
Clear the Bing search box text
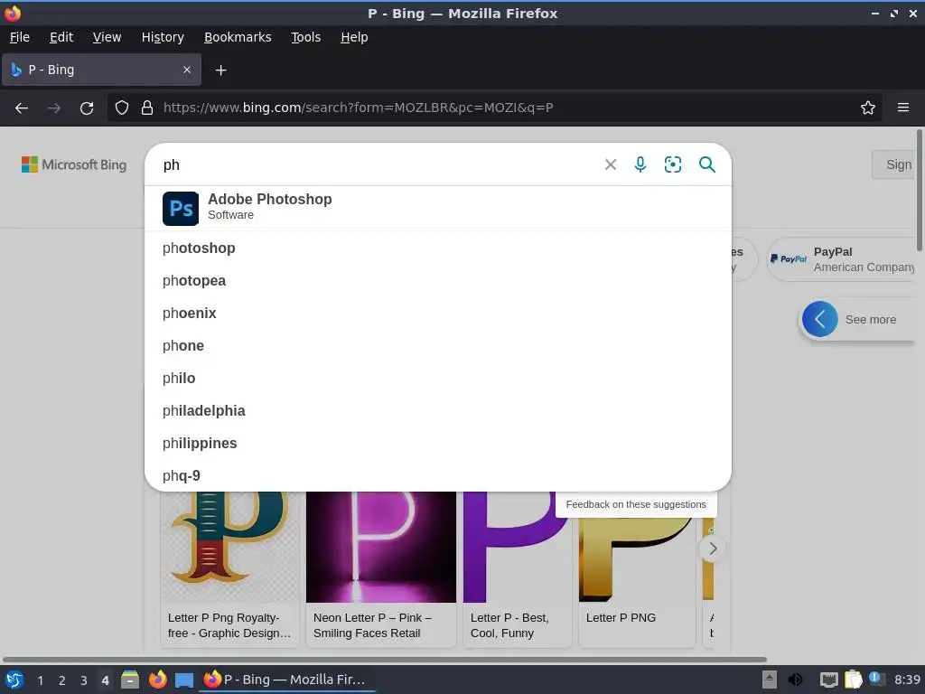point(611,164)
